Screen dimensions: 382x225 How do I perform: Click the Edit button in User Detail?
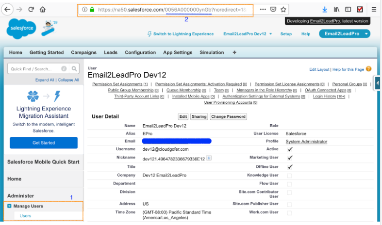coord(183,117)
